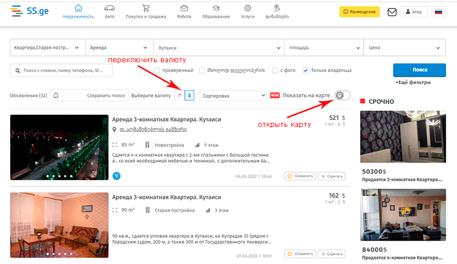The width and height of the screenshot is (457, 264).
Task: Click the 162 $ price
Action: pos(337,195)
